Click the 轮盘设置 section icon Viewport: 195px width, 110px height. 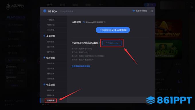44,84
